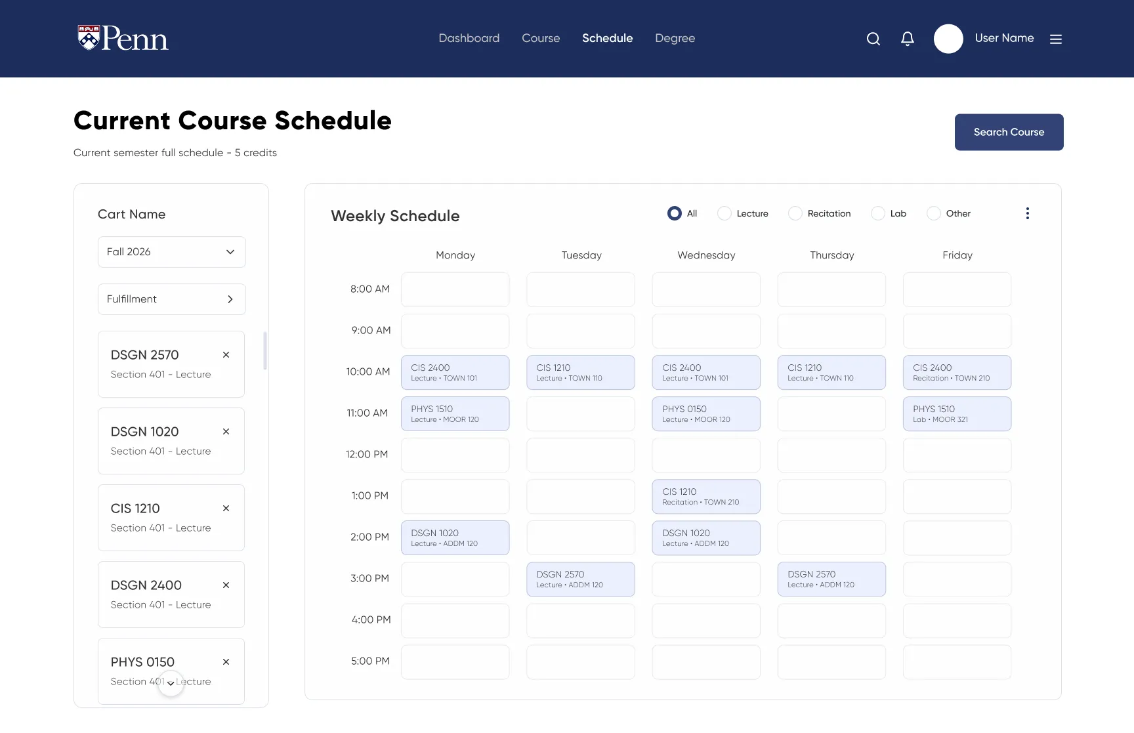Open search via magnifier icon
The image size is (1134, 733).
[873, 39]
